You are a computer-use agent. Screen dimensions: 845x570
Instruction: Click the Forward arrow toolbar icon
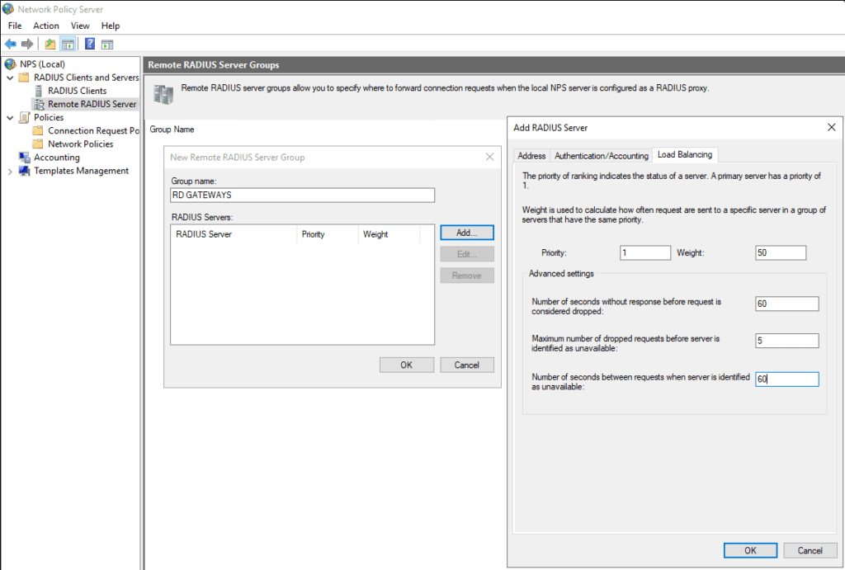click(27, 44)
